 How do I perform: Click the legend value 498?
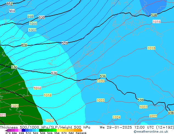click(21, 133)
